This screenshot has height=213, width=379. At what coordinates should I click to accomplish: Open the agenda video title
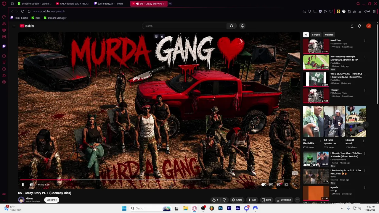pos(334,187)
